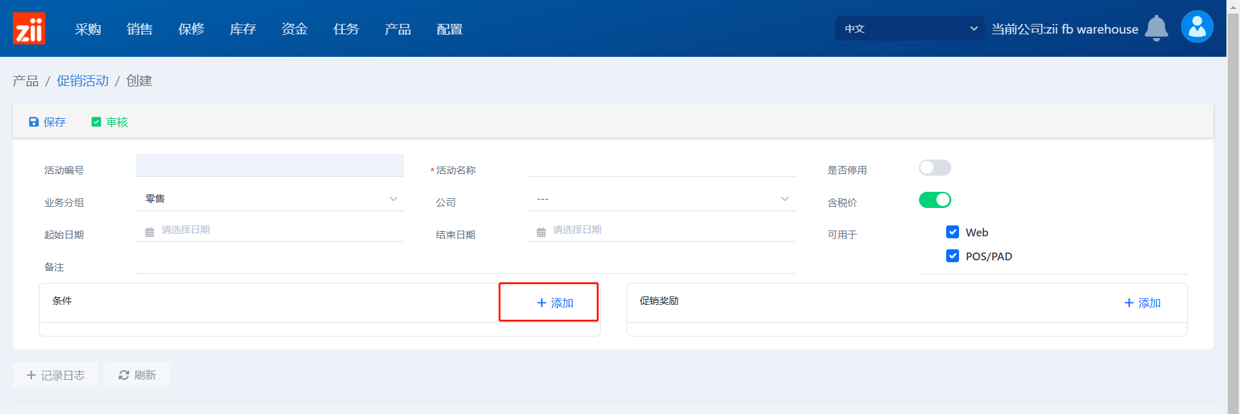Open the 销售 menu
Viewport: 1240px width, 414px height.
139,29
